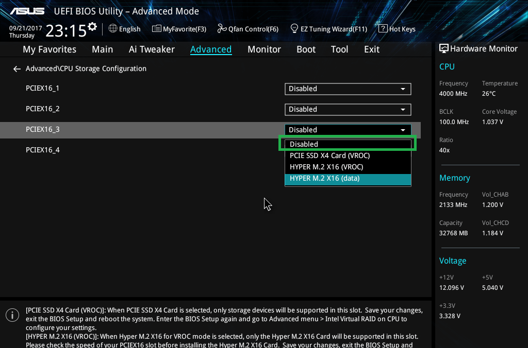Open the Tool tab

[339, 49]
